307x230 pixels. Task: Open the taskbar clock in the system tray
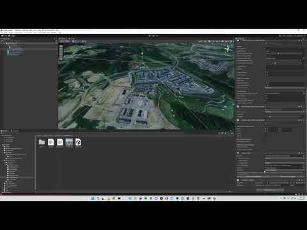point(302,198)
